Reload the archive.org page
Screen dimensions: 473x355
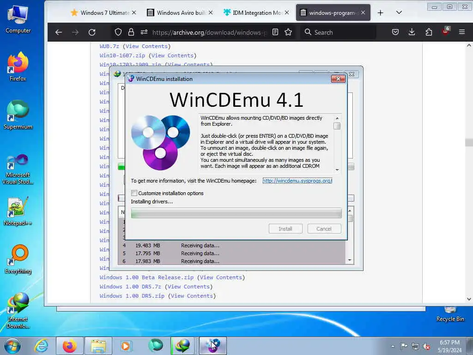pyautogui.click(x=92, y=32)
